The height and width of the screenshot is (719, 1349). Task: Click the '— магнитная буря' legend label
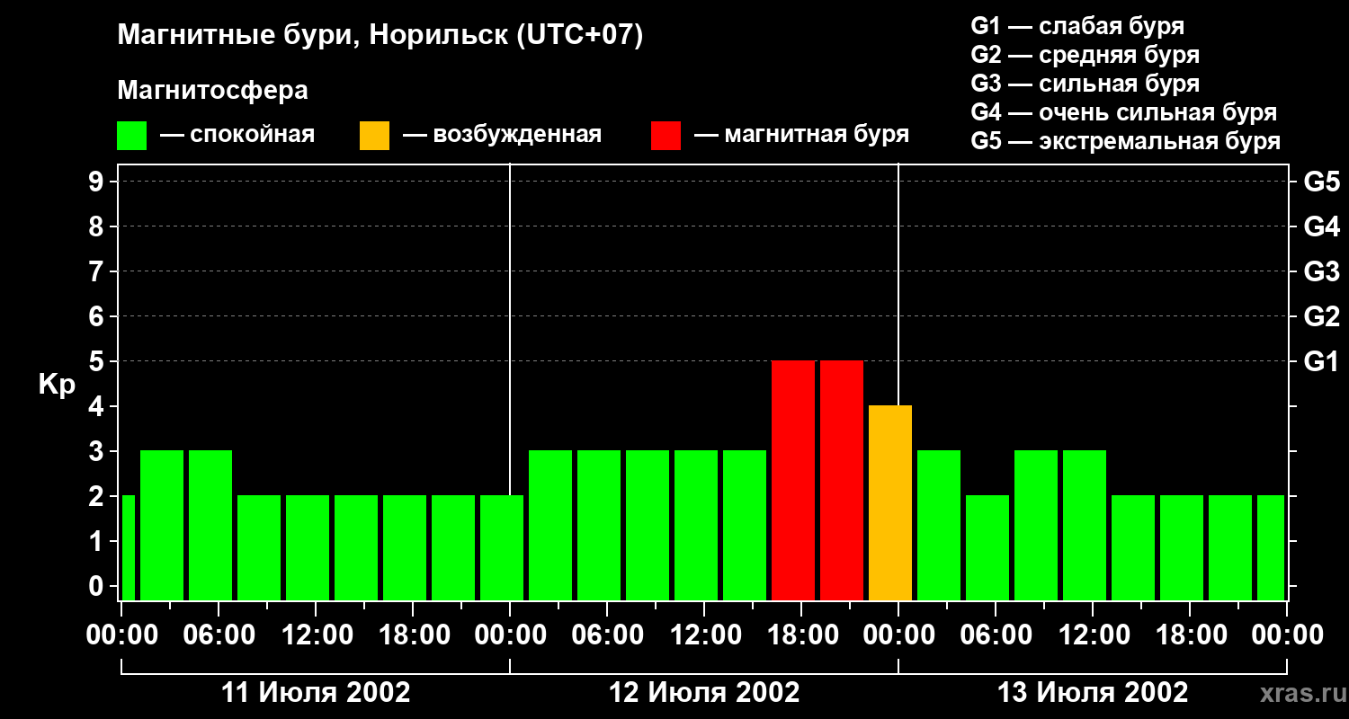coord(801,135)
